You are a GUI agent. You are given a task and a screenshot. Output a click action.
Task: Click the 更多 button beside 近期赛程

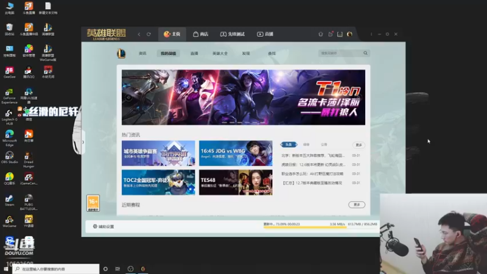coord(357,205)
